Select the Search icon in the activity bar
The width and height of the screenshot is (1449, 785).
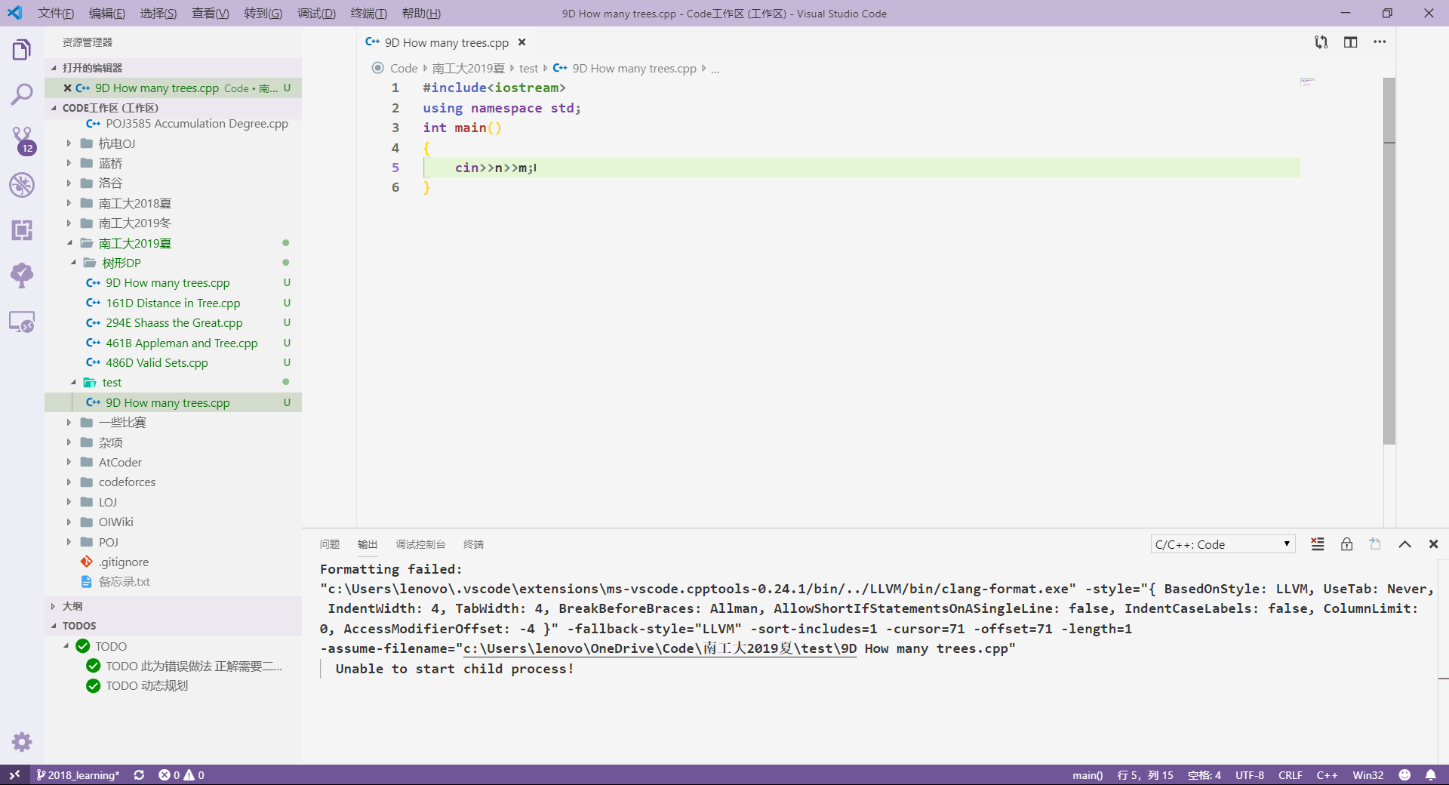(x=20, y=94)
